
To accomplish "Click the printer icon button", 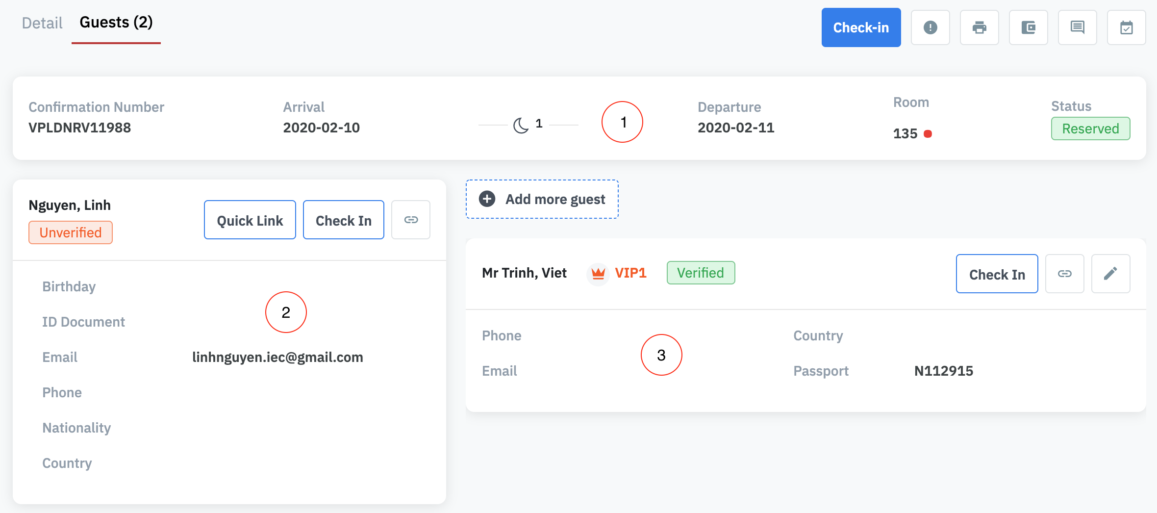I will (979, 27).
